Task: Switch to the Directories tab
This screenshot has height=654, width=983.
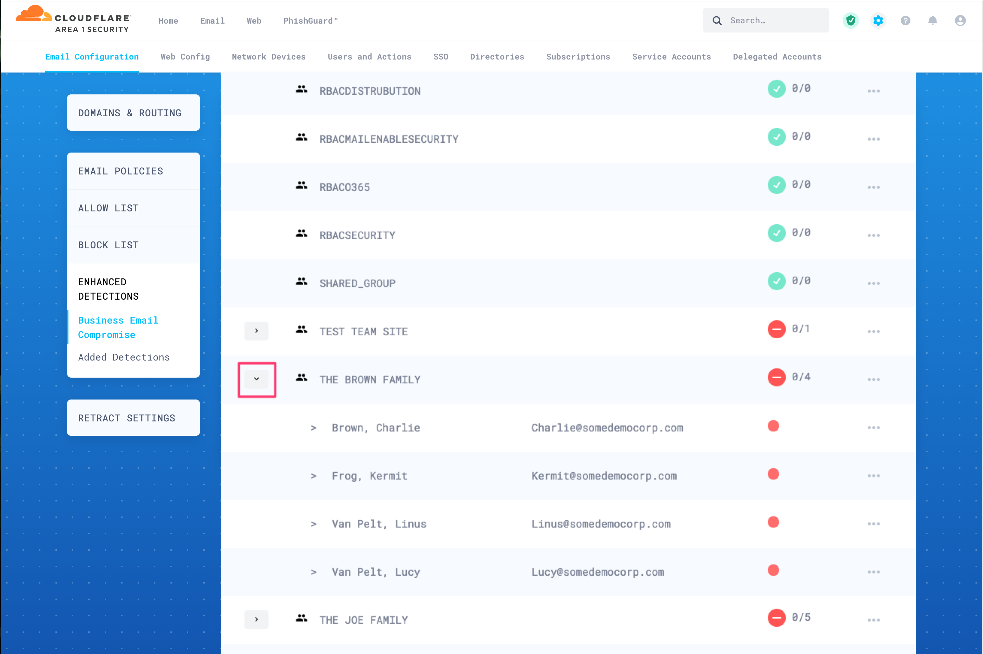Action: (x=497, y=57)
